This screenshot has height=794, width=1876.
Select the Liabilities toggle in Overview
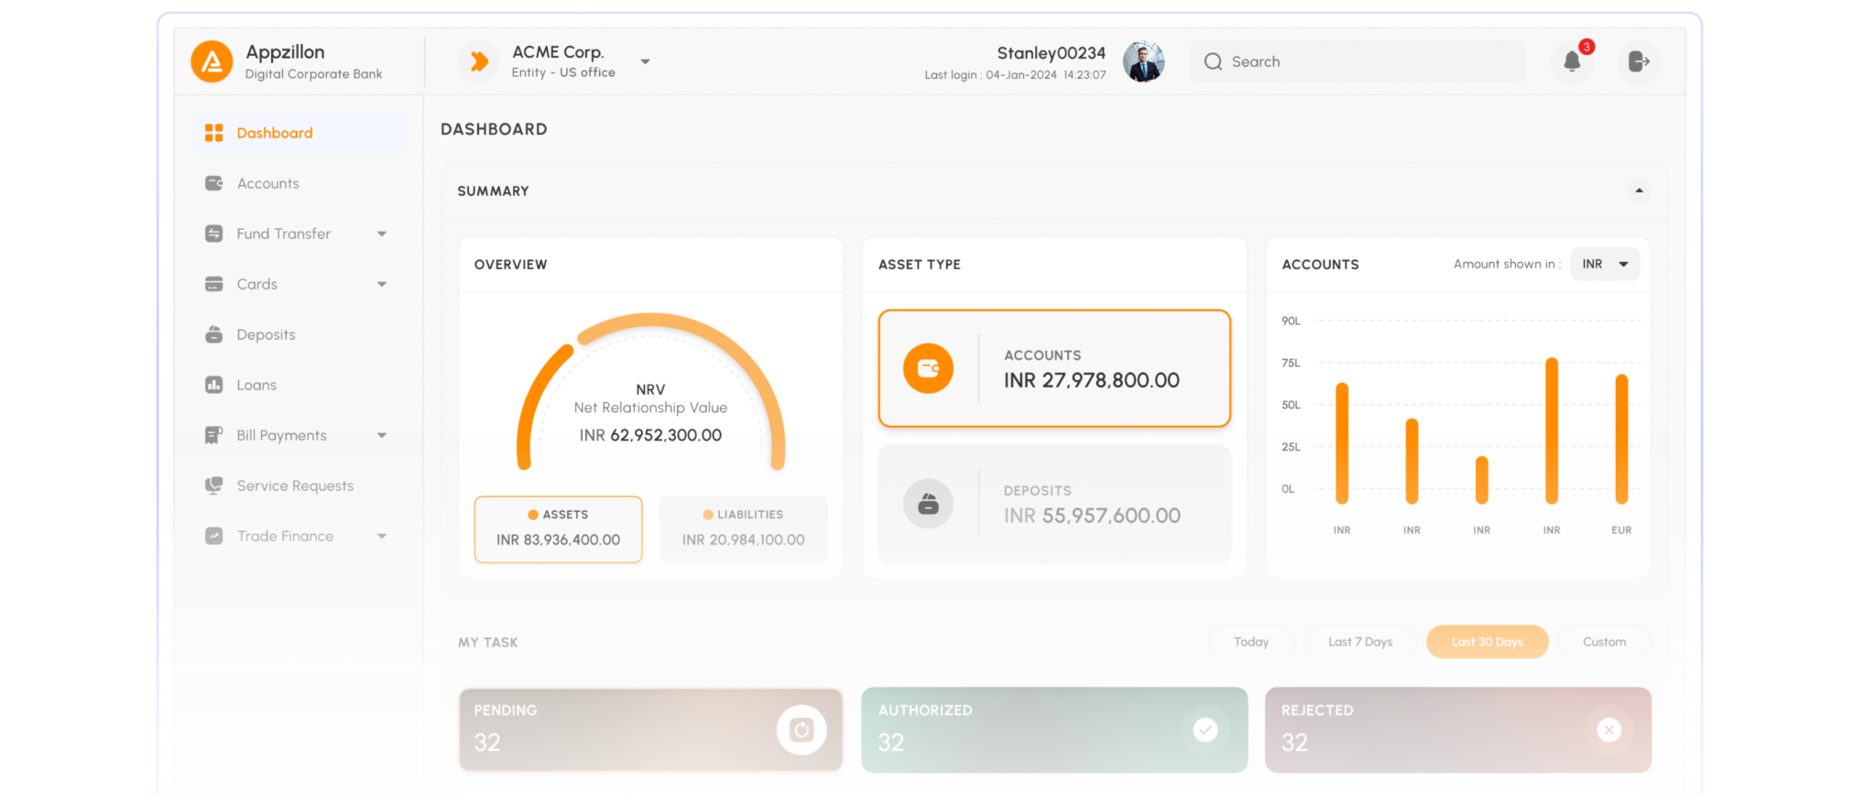(x=743, y=528)
